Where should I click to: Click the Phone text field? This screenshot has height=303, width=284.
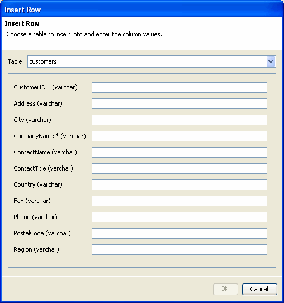click(x=179, y=217)
